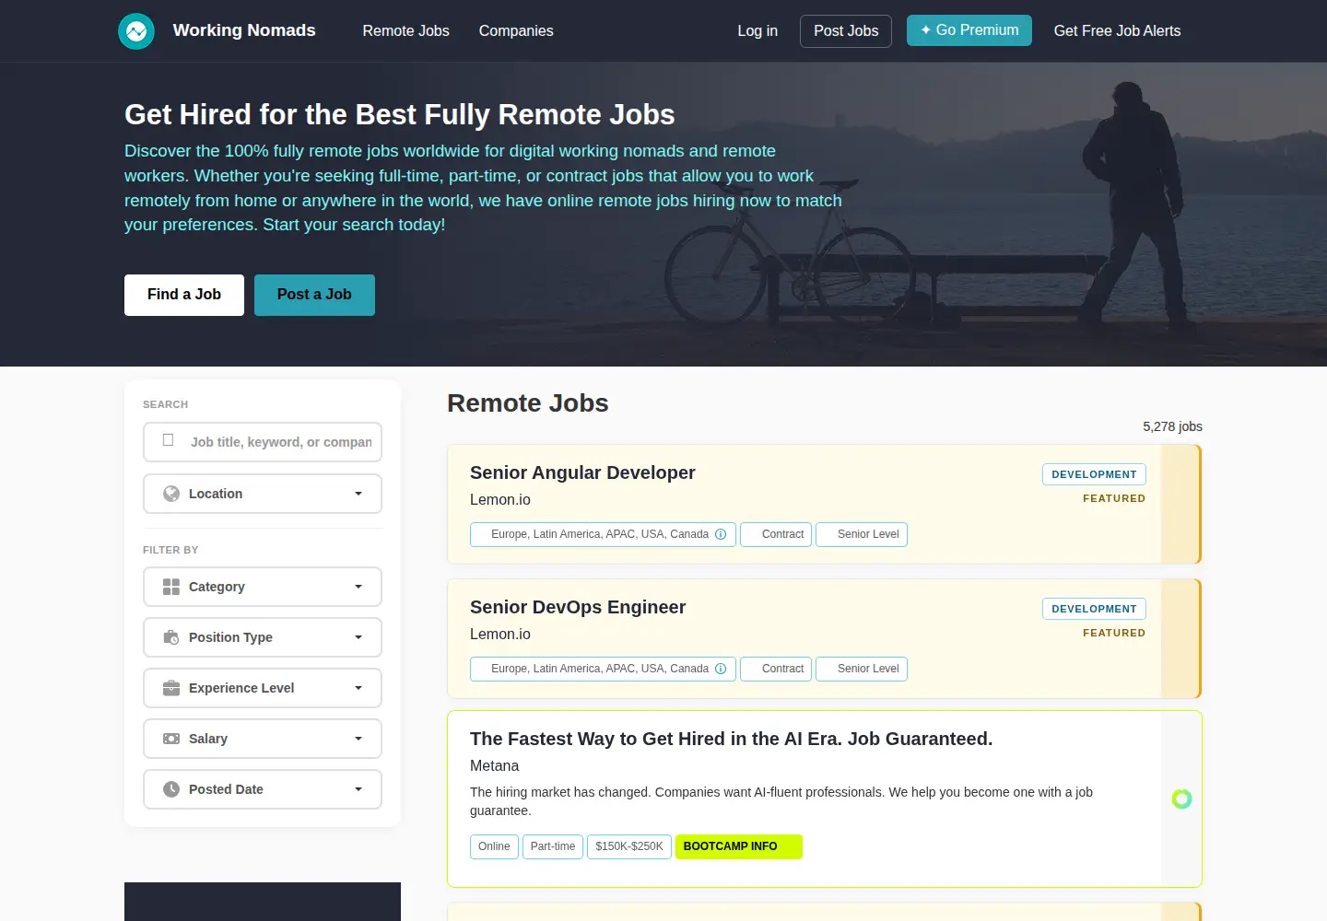Click info icon in Senior DevOps Engineer location tag

721,669
